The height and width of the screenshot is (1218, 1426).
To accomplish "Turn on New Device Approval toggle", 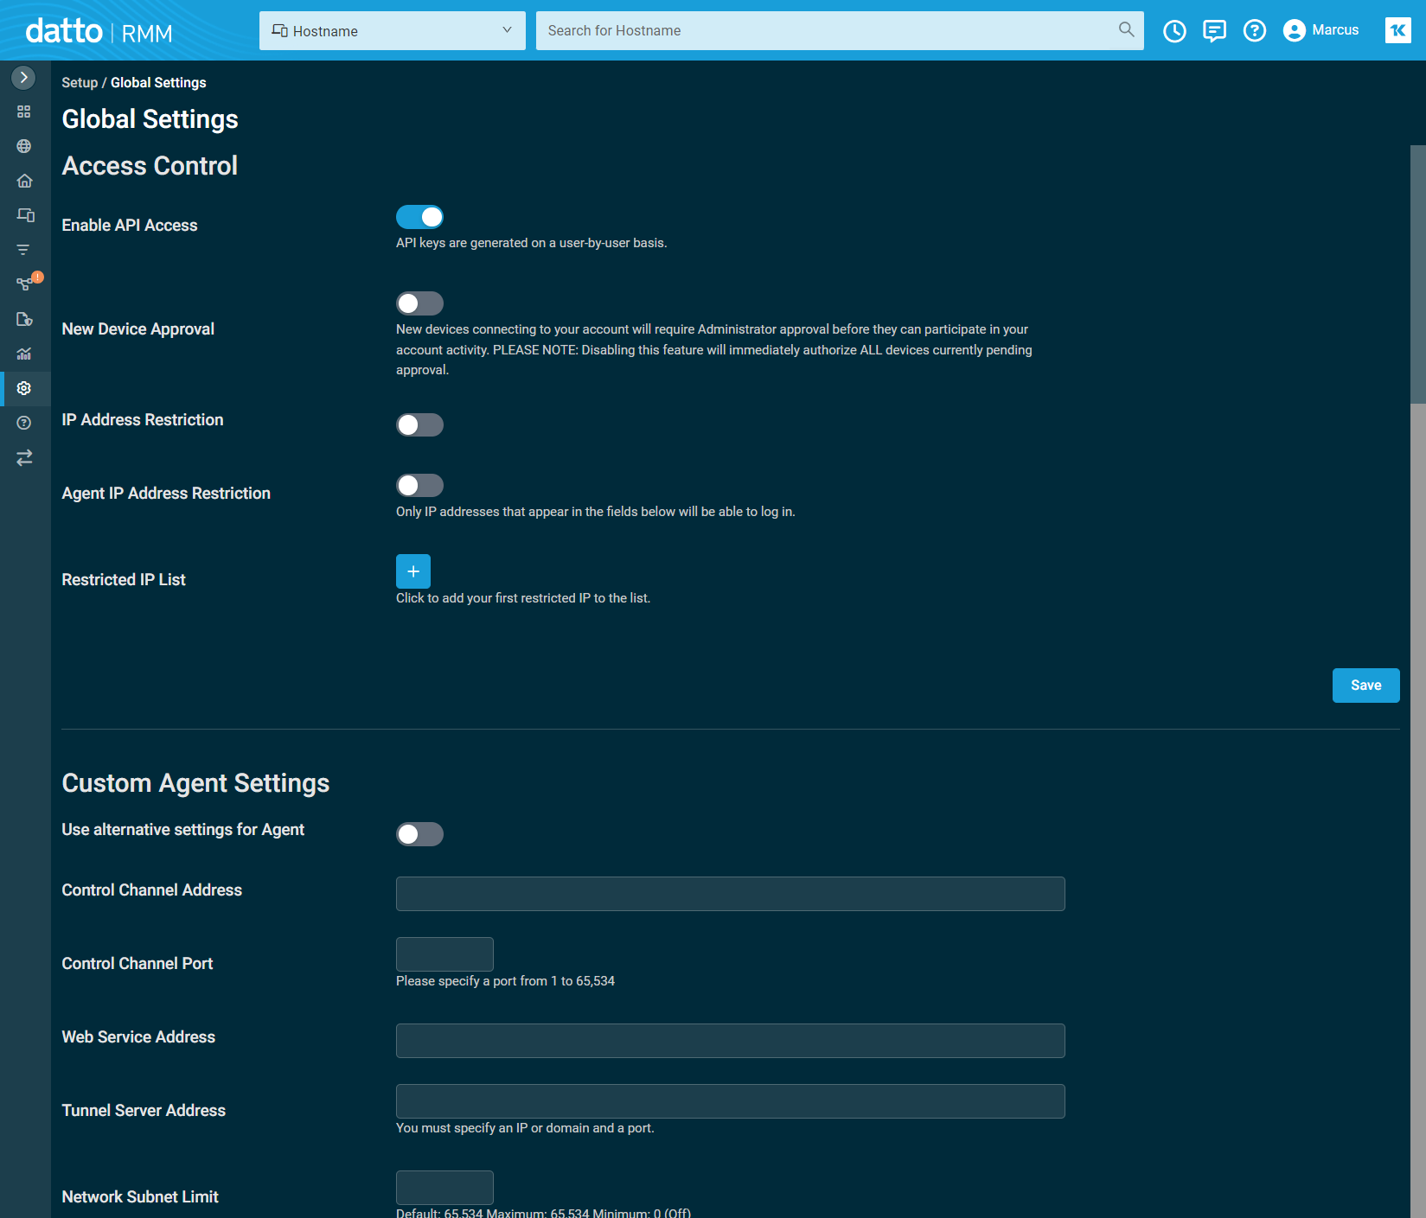I will 419,303.
